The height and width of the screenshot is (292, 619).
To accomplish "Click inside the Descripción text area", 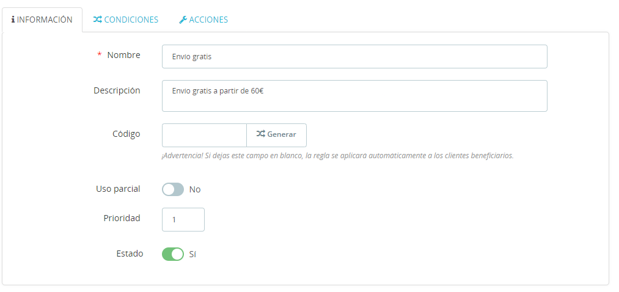I will [354, 96].
